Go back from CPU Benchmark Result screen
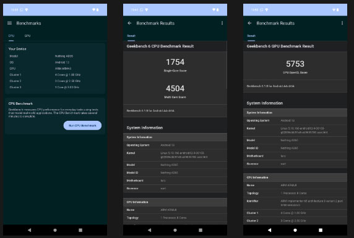354x238 pixels. [x=129, y=23]
